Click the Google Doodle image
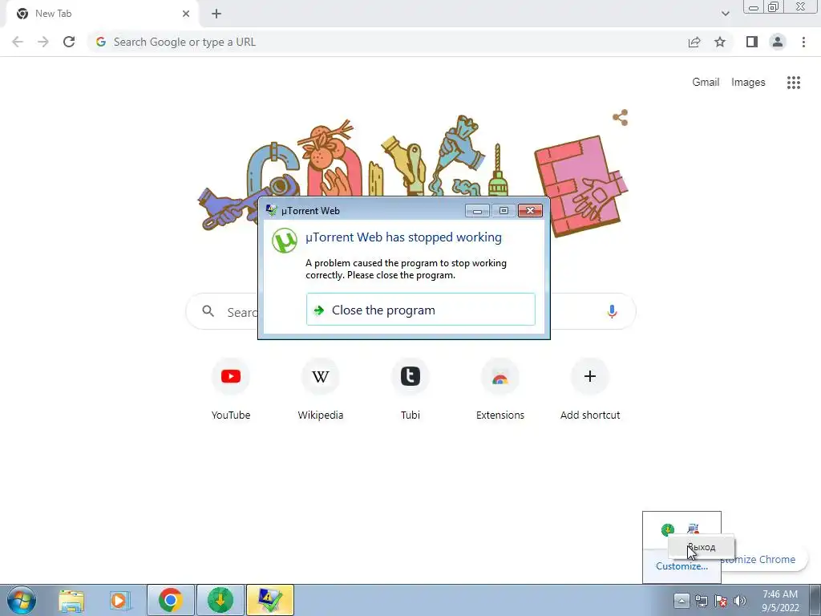This screenshot has height=616, width=821. 413,176
